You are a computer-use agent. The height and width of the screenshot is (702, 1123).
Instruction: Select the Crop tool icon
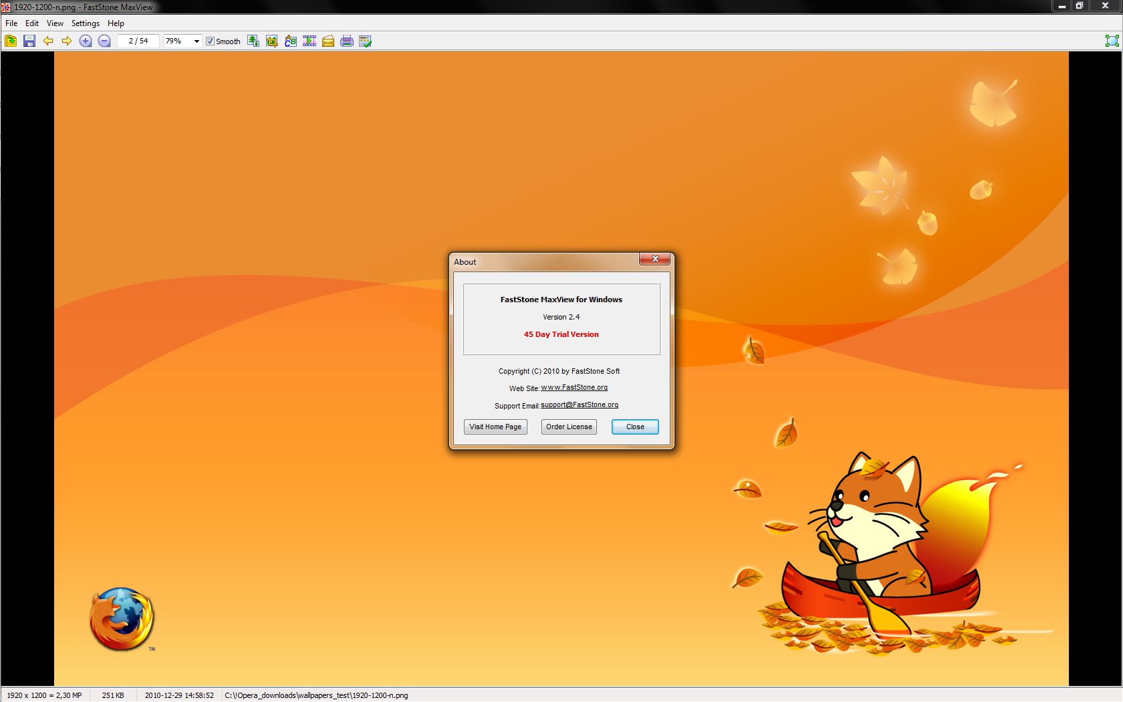point(272,41)
